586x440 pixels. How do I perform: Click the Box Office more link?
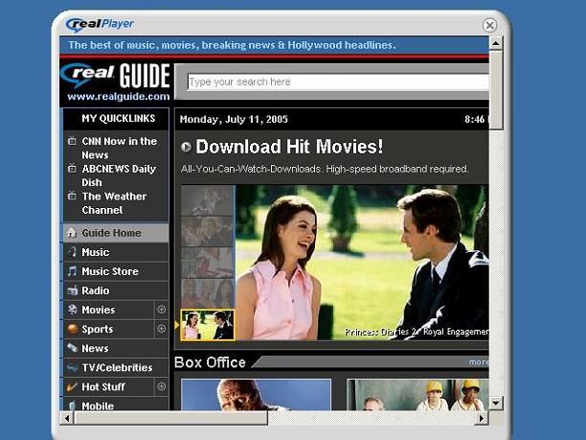point(479,362)
